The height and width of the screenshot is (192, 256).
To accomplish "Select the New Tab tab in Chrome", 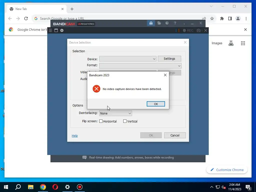I will click(x=36, y=9).
